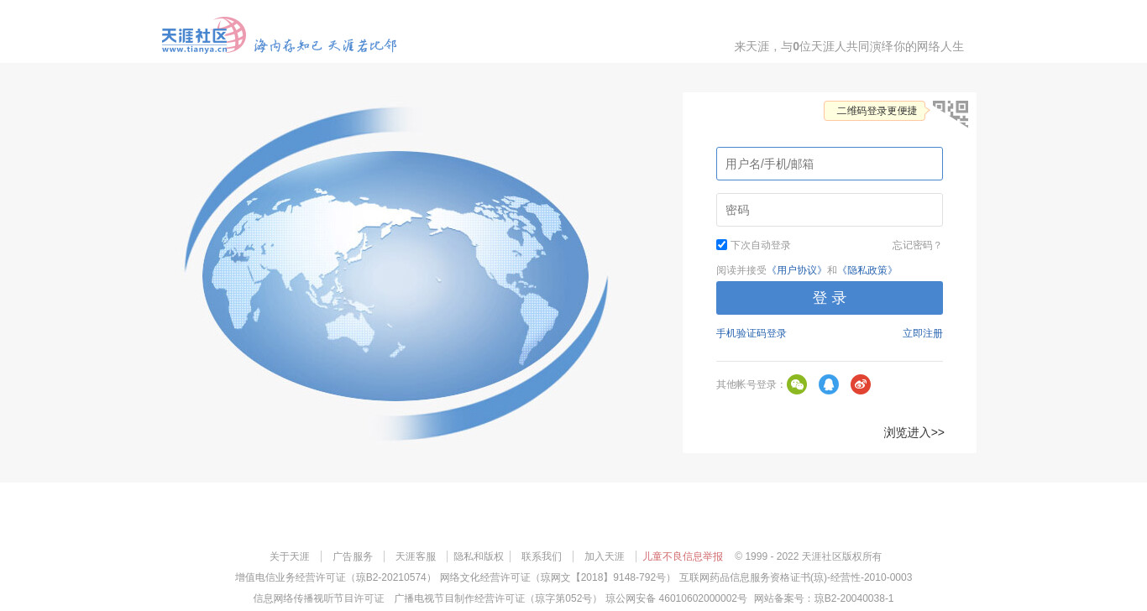Screen dimensions: 1147x611
Task: Click © 1999 - 2022 天涯社区版权所有 text
Action: [x=808, y=556]
